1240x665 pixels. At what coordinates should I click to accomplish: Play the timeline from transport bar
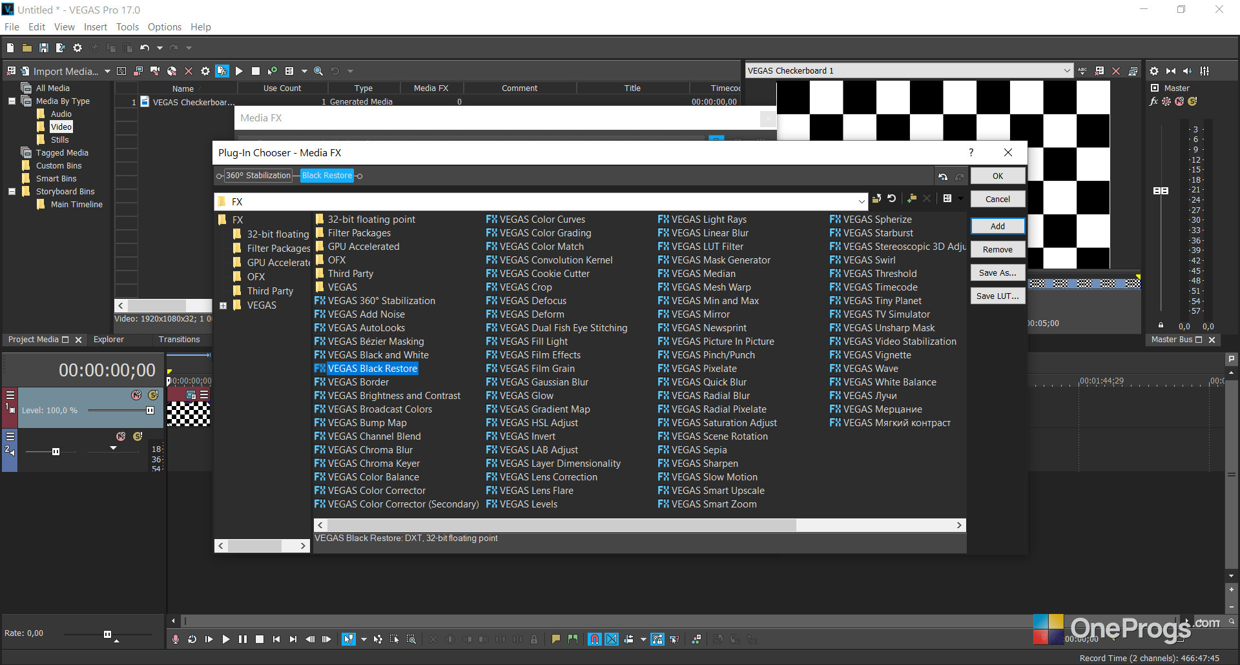tap(225, 639)
